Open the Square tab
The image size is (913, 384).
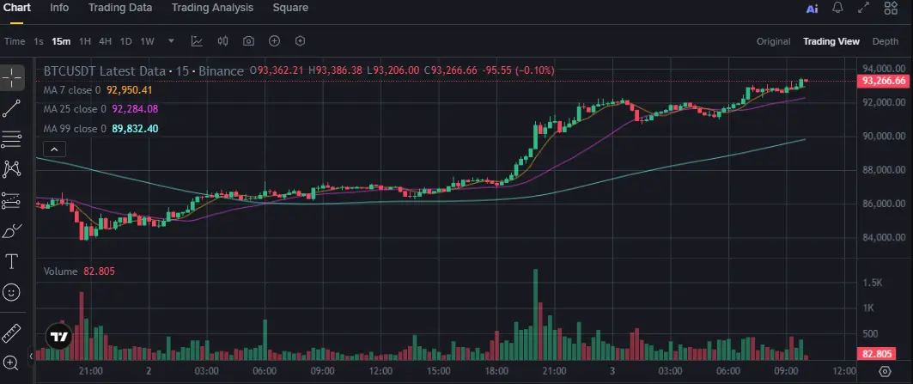pos(290,8)
